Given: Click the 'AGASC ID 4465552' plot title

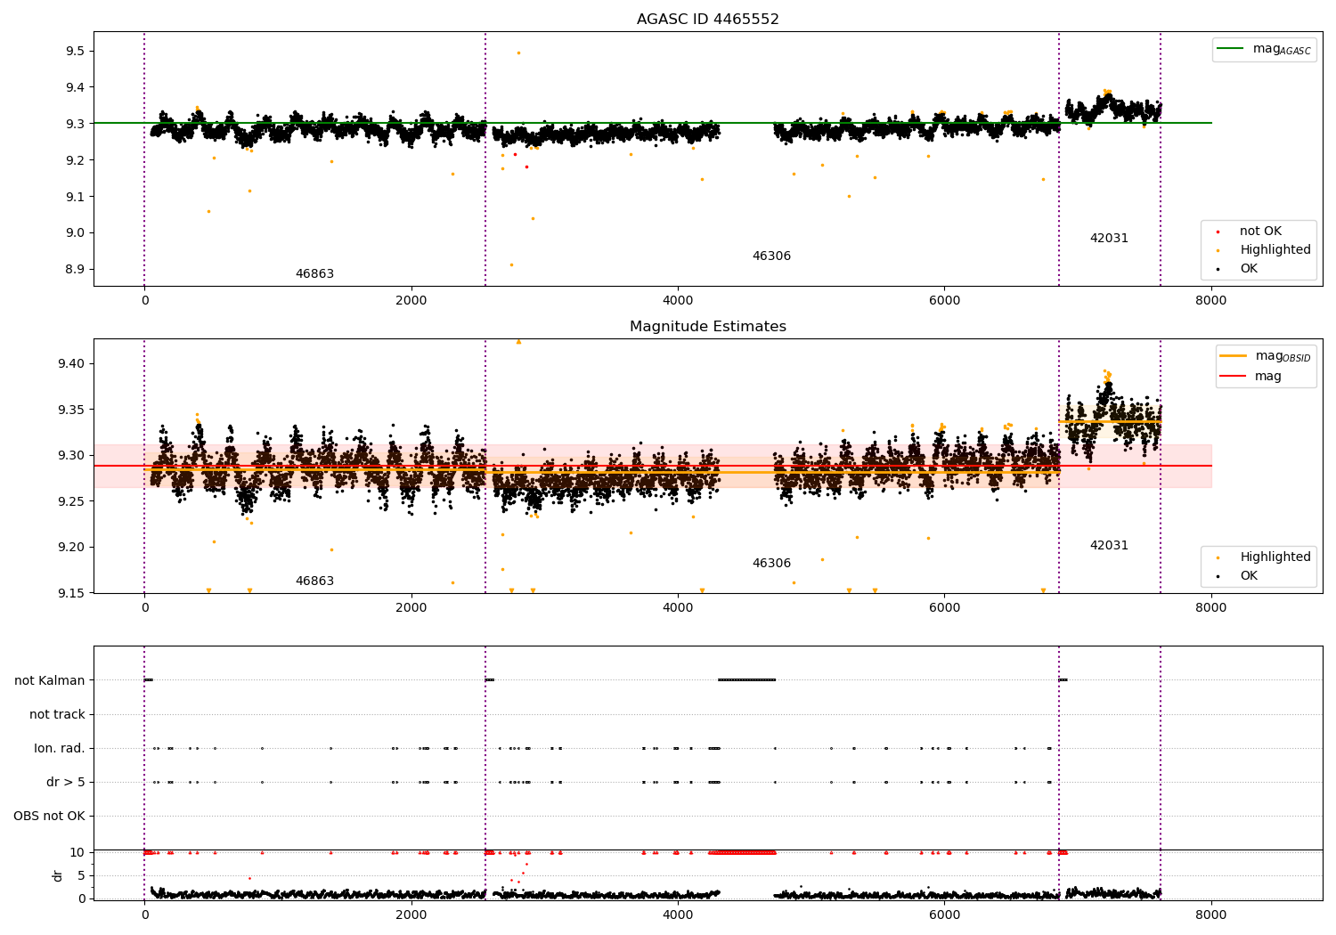Looking at the screenshot, I should click(708, 20).
